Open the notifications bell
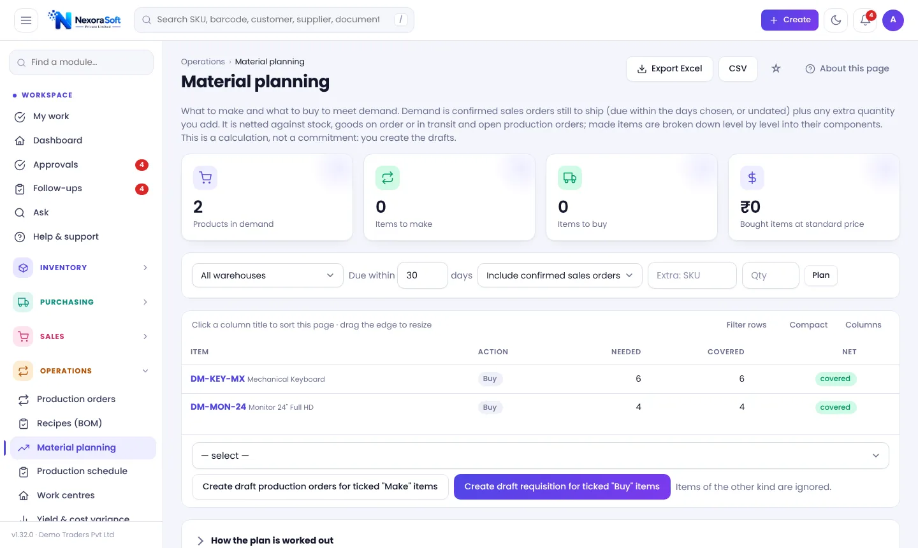 (x=865, y=20)
